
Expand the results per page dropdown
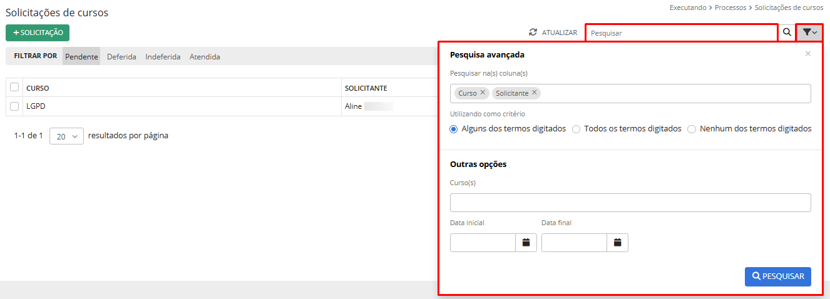(x=66, y=136)
